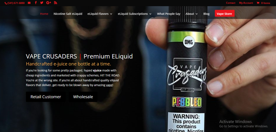Open the Twitter bird icon
Image resolution: width=276 pixels, height=132 pixels.
click(42, 3)
